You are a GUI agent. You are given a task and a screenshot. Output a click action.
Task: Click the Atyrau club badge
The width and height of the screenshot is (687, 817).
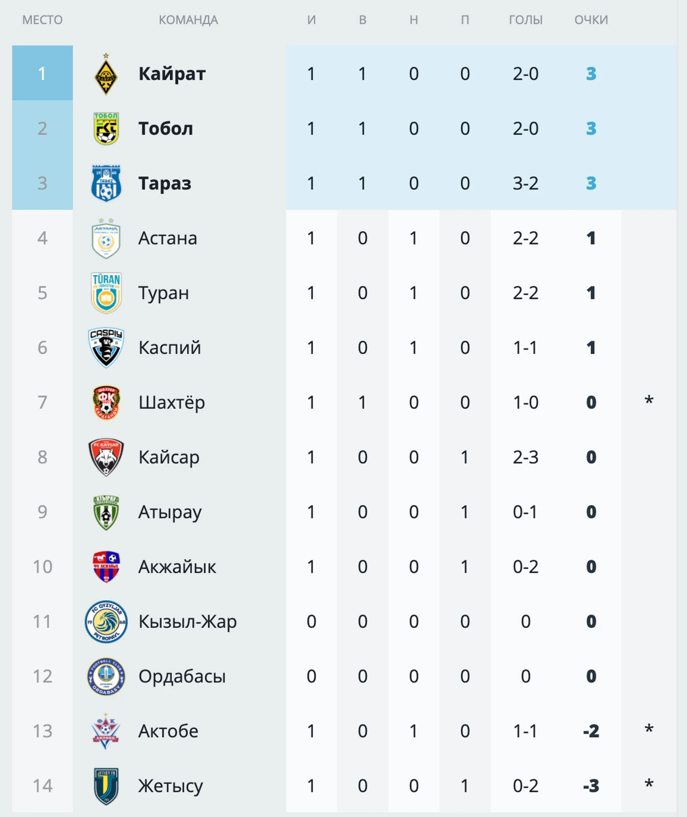106,512
